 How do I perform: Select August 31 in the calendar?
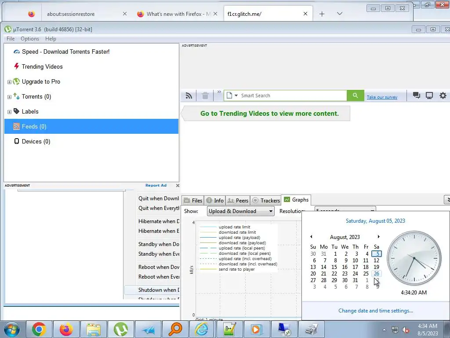(x=355, y=280)
